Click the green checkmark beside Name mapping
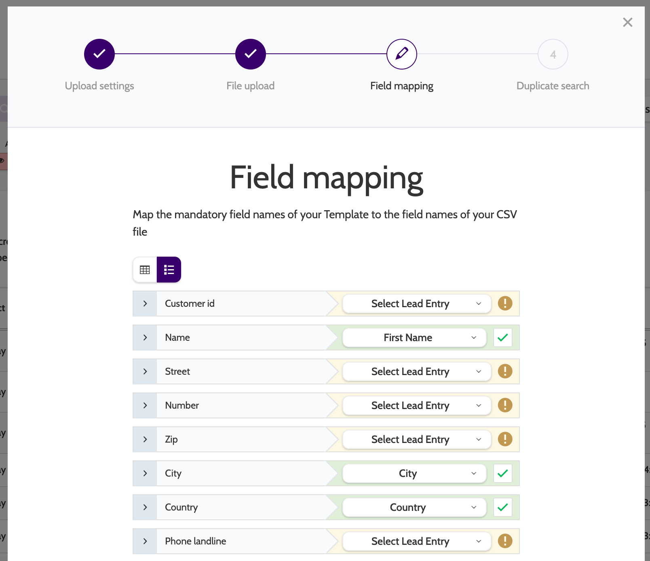Viewport: 650px width, 561px height. click(x=502, y=337)
